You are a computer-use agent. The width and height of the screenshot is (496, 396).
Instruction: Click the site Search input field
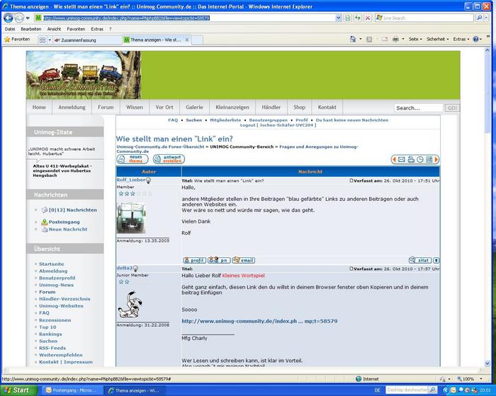(x=418, y=108)
